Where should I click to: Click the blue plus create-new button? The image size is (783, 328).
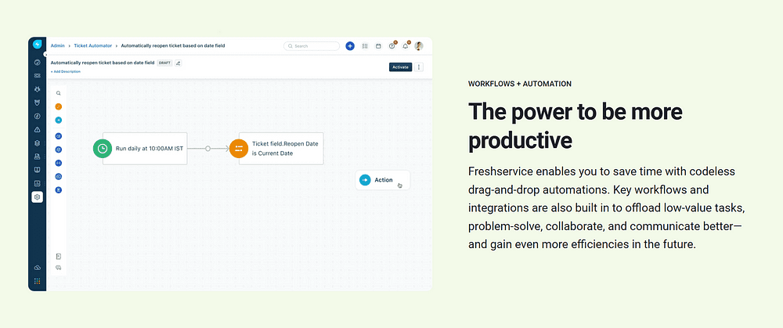[x=350, y=46]
